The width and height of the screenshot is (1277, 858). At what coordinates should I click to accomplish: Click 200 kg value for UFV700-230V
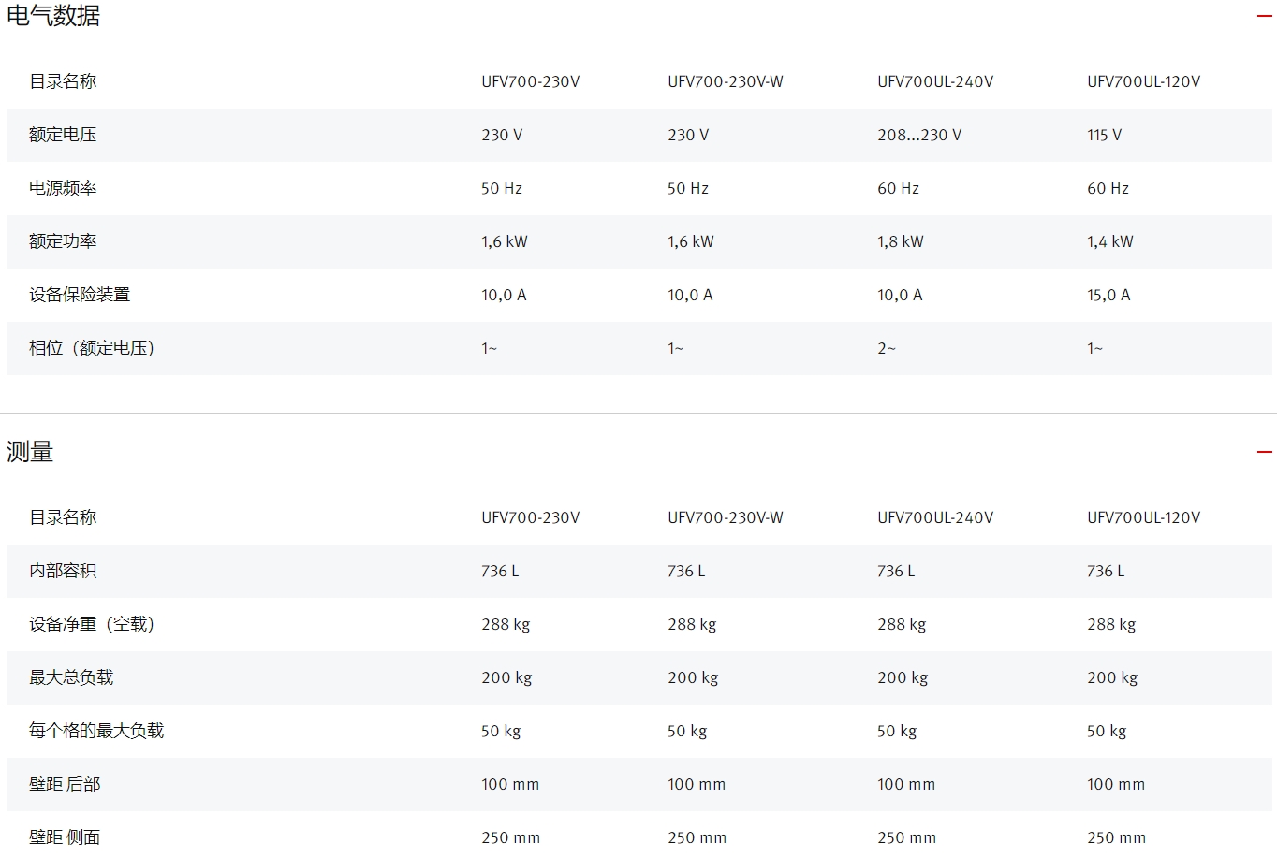pos(506,677)
